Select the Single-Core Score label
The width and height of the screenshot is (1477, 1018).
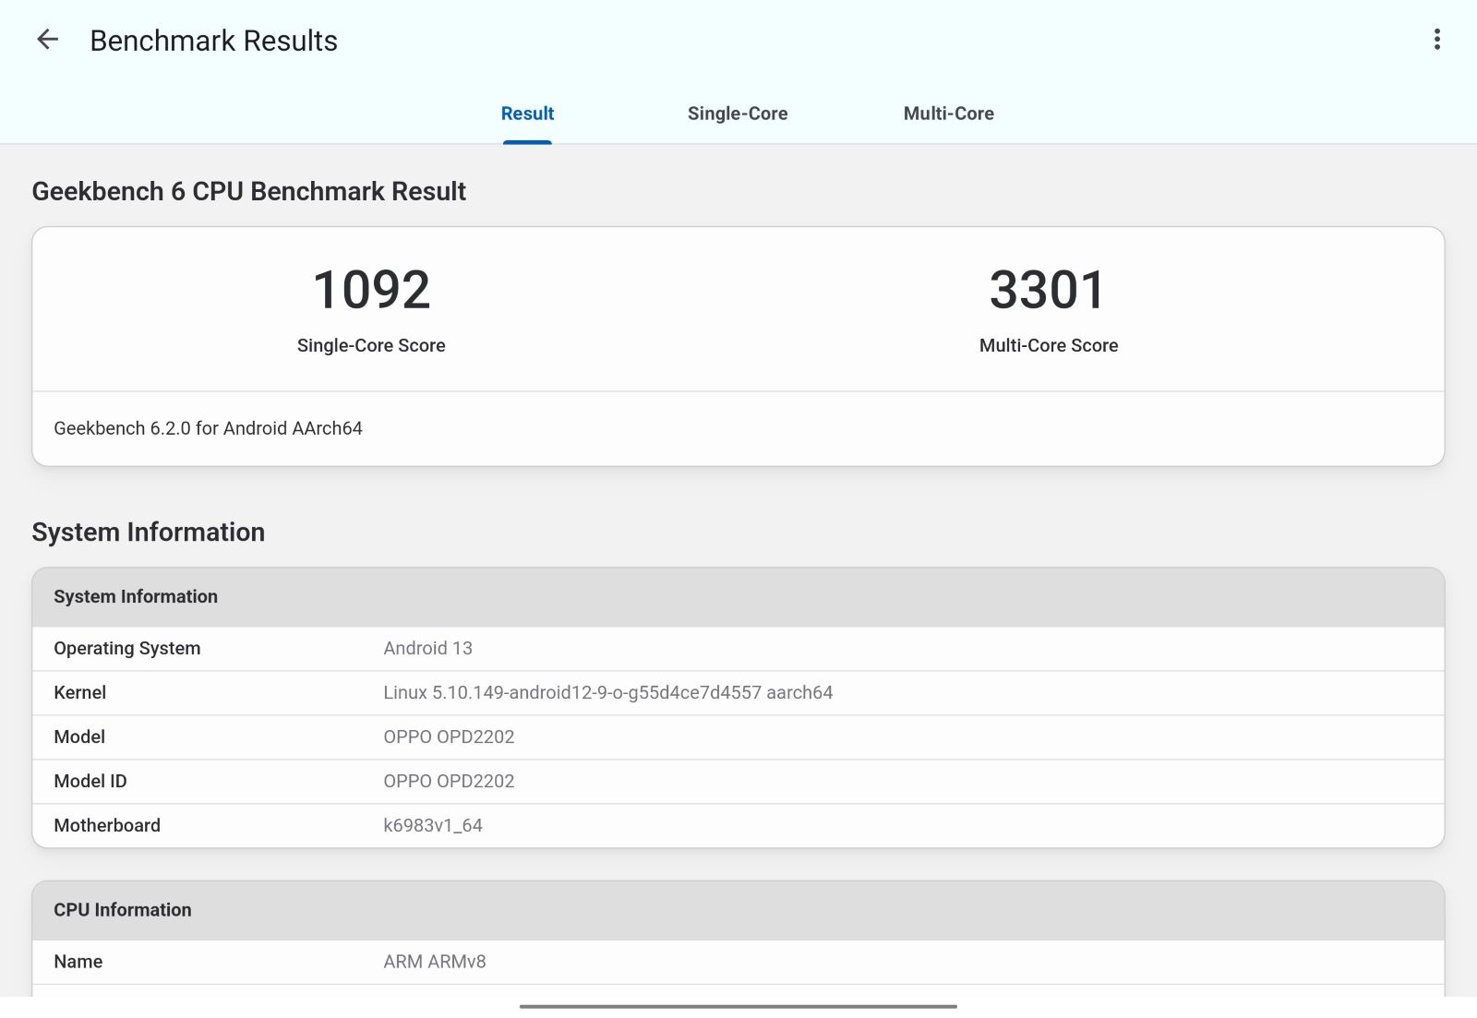coord(371,345)
